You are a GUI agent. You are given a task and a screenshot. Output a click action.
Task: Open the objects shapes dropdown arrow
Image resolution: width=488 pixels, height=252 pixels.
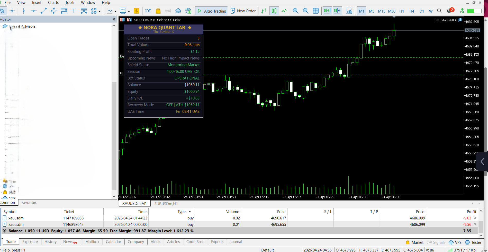coord(100,11)
